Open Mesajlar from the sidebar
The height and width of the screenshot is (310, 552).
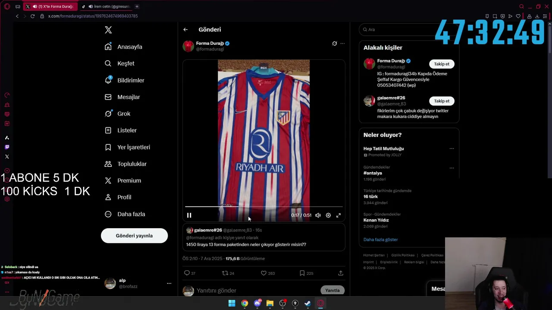click(x=123, y=97)
